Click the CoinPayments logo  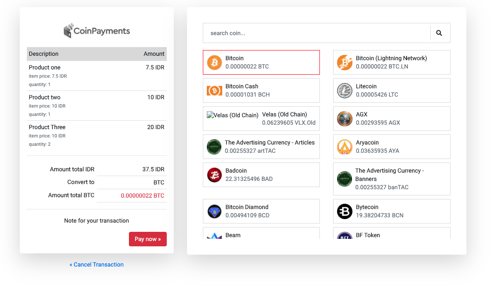(97, 31)
